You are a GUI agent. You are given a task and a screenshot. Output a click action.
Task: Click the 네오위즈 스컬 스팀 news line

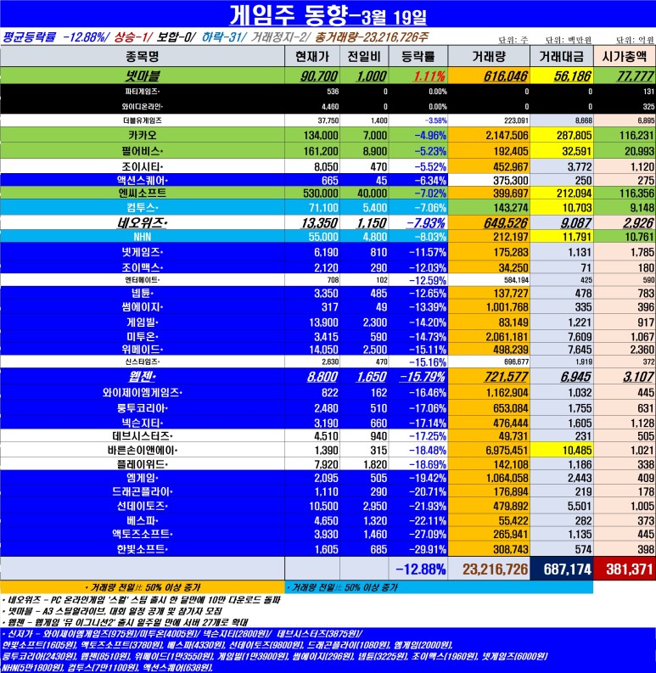click(x=141, y=600)
